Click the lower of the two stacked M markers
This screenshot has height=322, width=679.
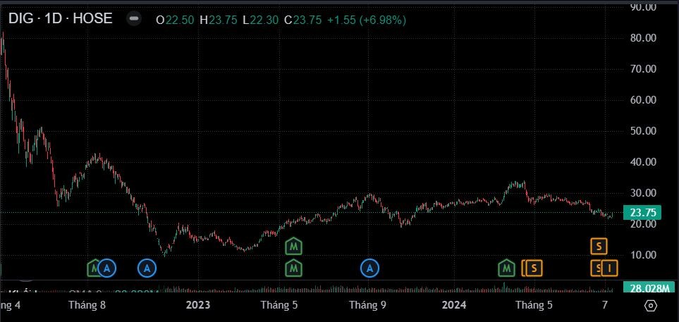(294, 268)
